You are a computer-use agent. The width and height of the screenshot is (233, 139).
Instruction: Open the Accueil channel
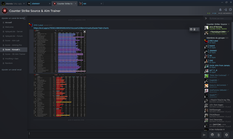click(x=14, y=23)
